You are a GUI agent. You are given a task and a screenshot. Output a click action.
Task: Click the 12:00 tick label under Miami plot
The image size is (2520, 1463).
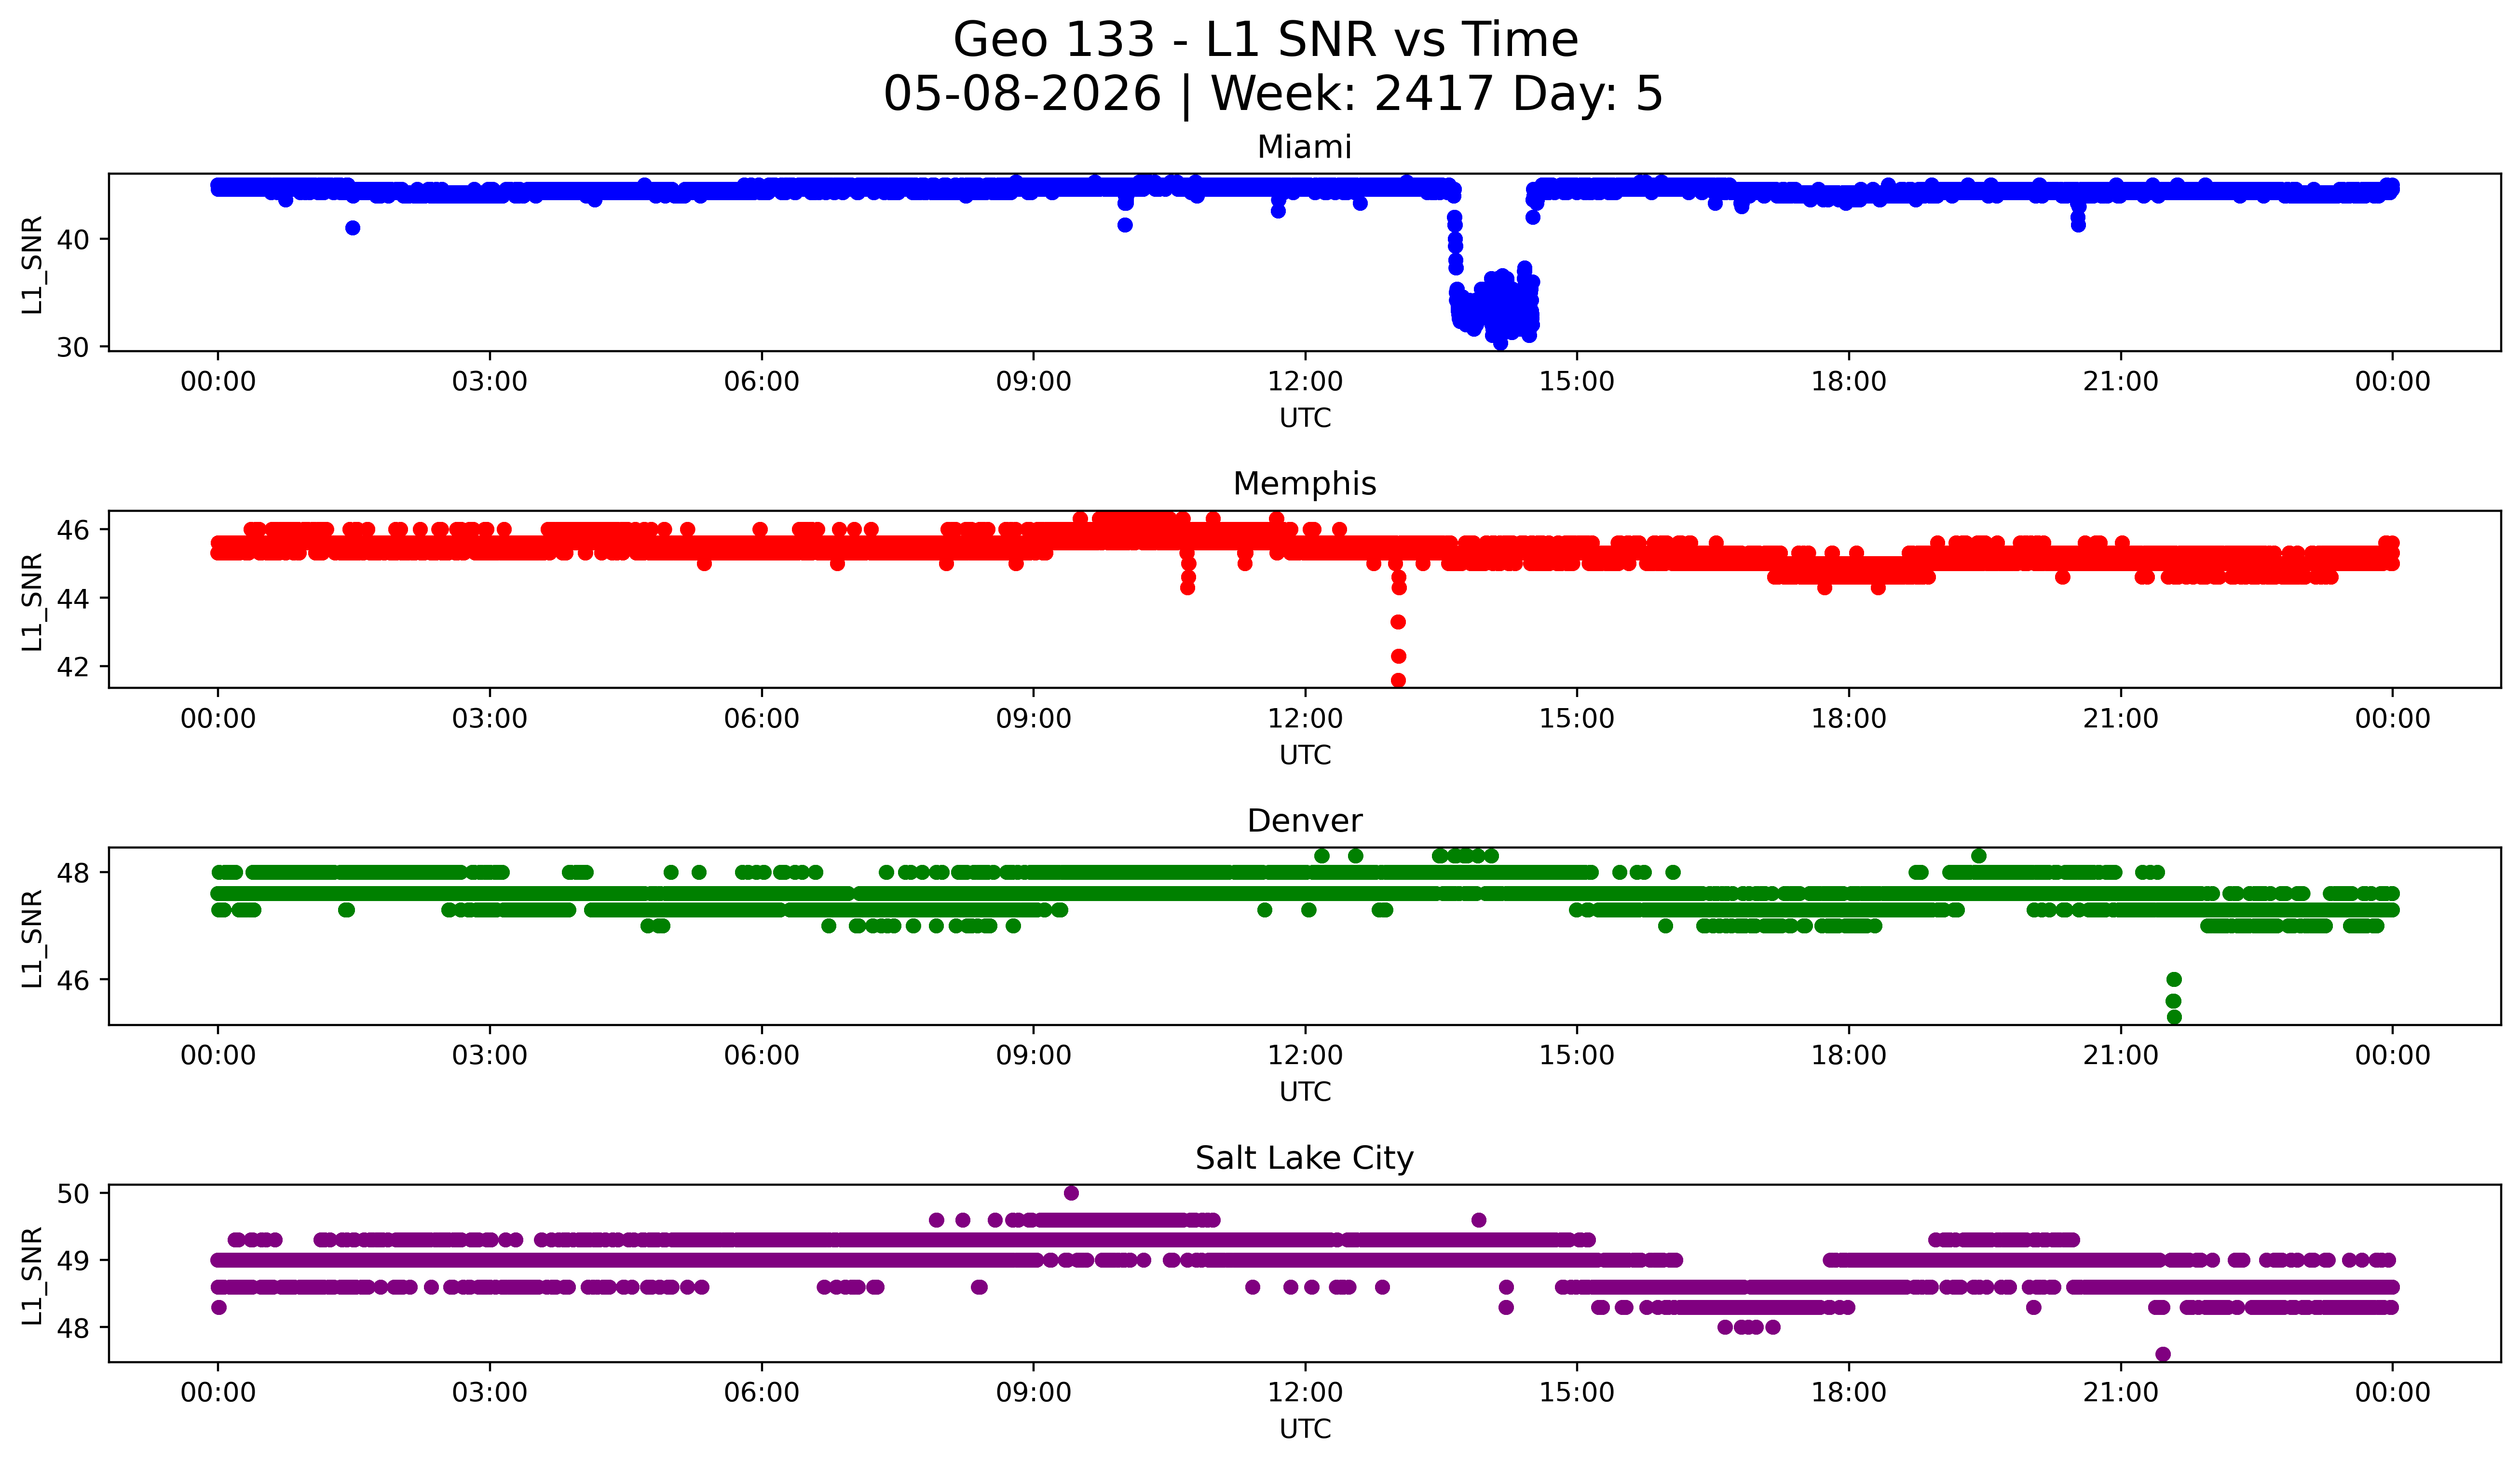(1305, 382)
